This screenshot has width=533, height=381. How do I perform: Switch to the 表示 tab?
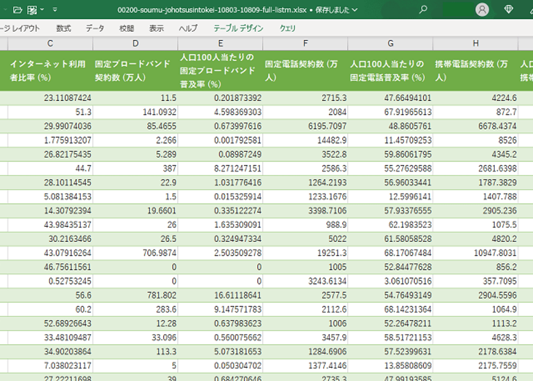click(156, 28)
